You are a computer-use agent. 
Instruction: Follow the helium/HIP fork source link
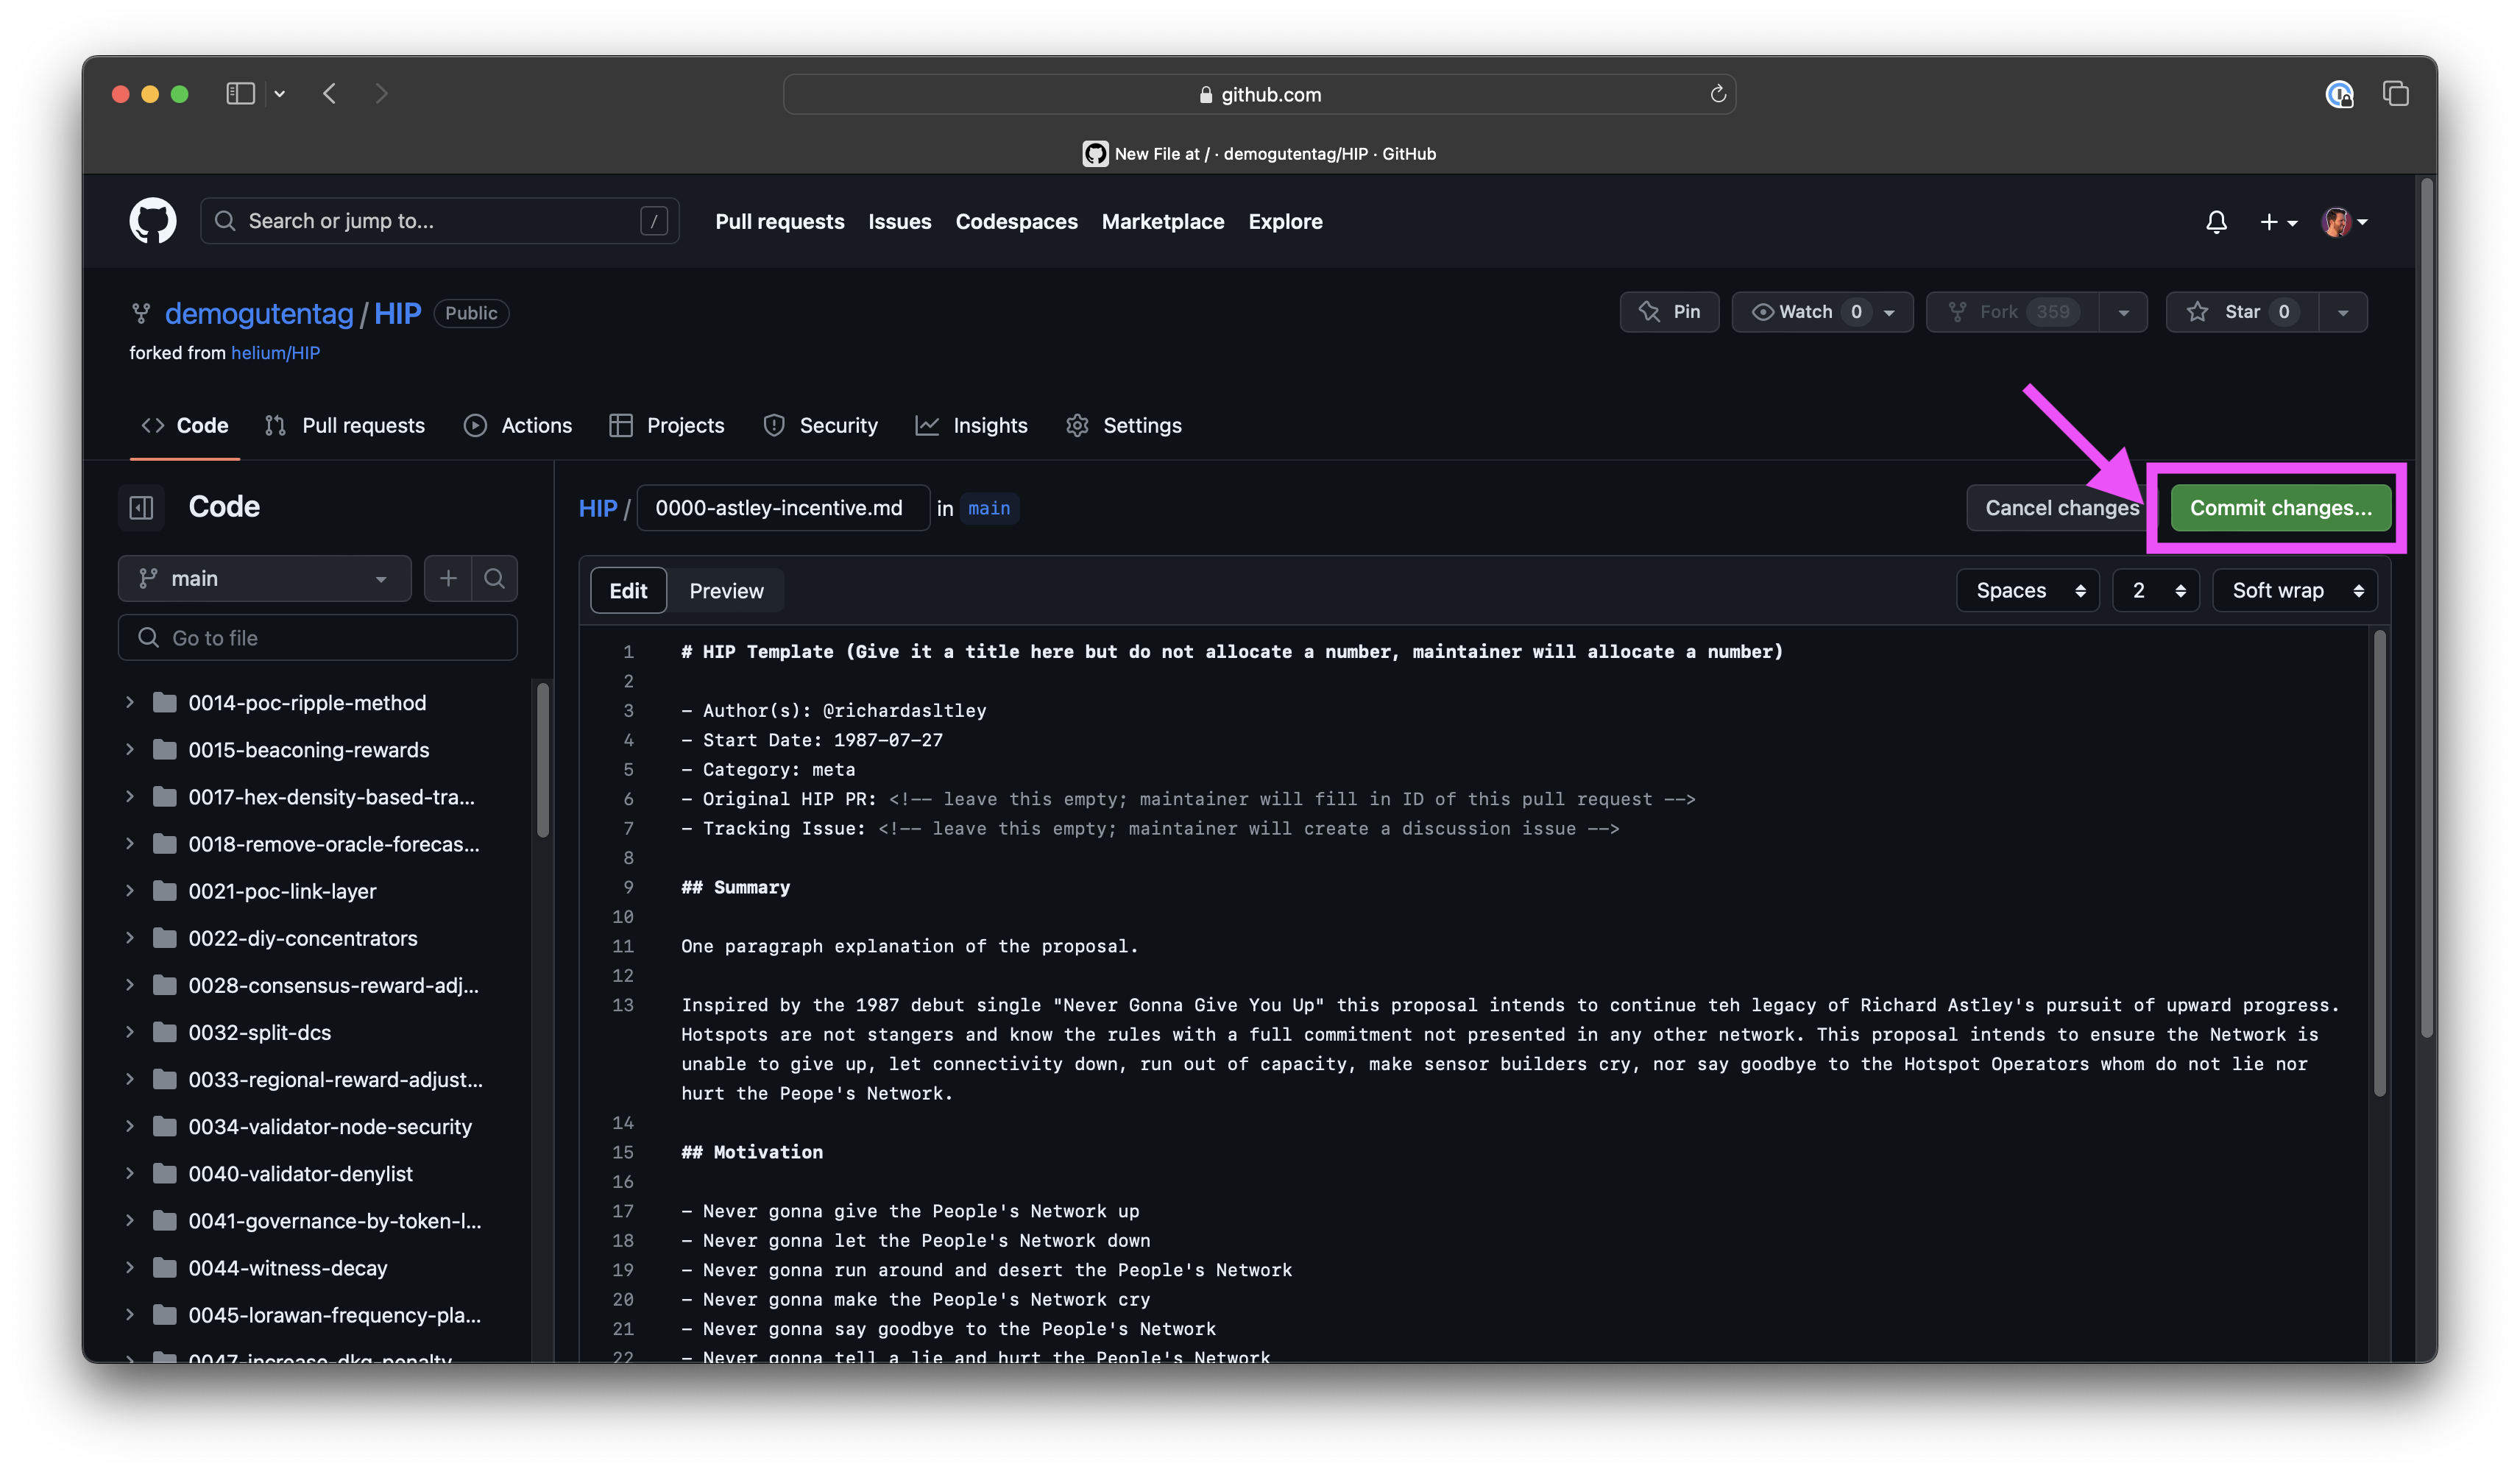pyautogui.click(x=275, y=353)
